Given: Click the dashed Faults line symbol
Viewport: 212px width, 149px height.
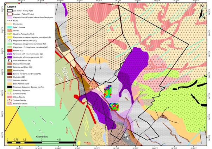Looking at the screenshot, I should click(x=10, y=21).
